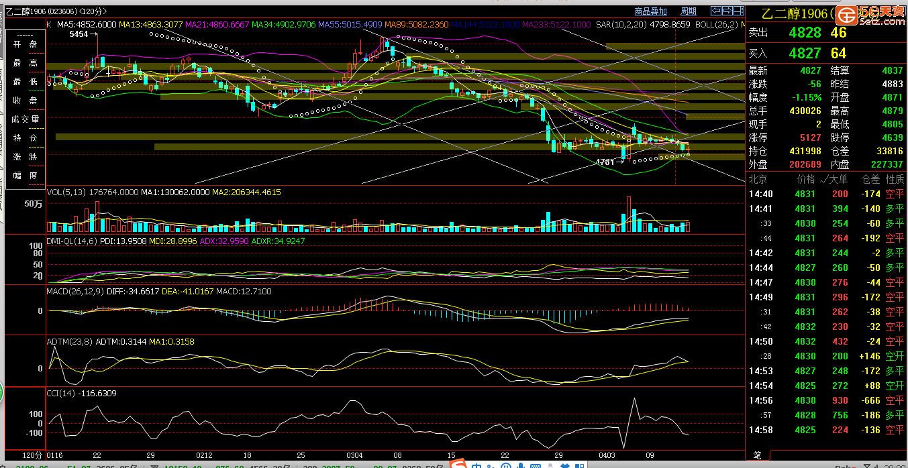This screenshot has width=908, height=468.
Task: Click the 0403 date on the time axis
Action: [607, 455]
